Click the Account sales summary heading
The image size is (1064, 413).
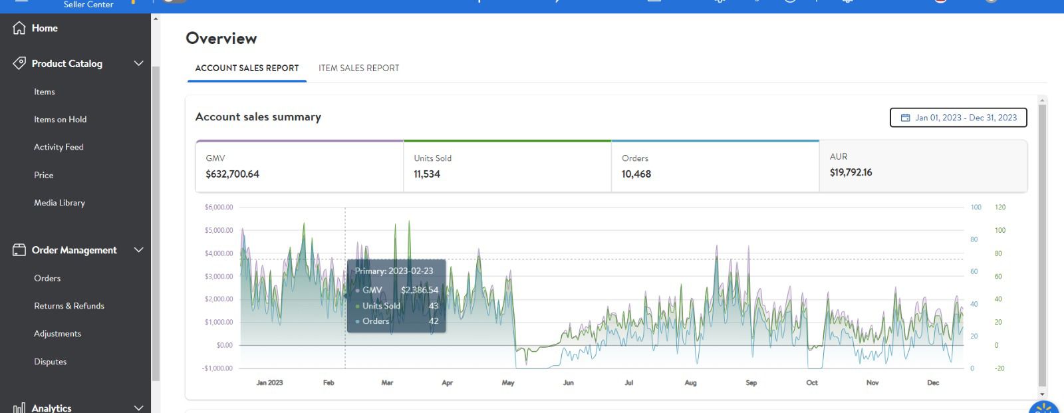[x=258, y=117]
